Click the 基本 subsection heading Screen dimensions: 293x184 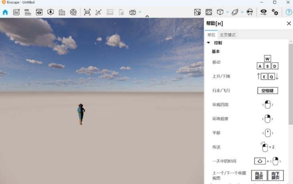(x=216, y=52)
